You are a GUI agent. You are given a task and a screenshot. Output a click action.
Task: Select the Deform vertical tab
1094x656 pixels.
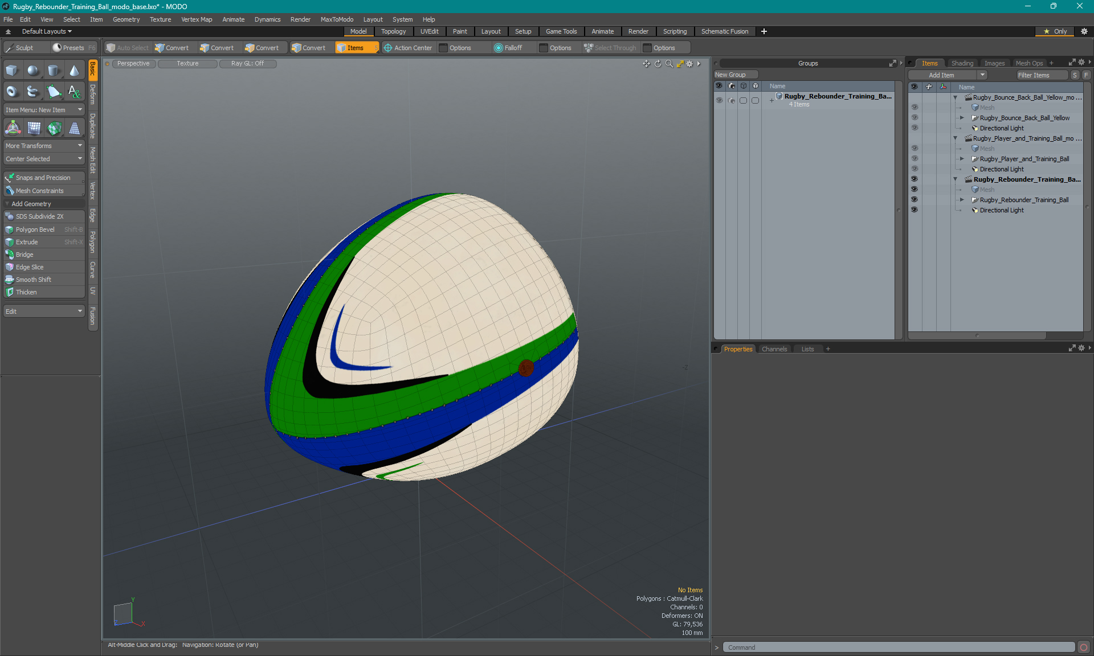[x=93, y=95]
